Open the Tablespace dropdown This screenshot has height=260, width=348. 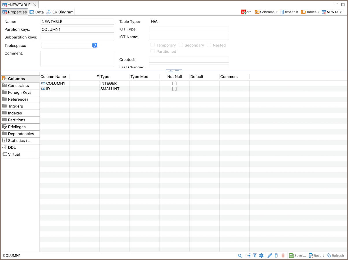95,45
